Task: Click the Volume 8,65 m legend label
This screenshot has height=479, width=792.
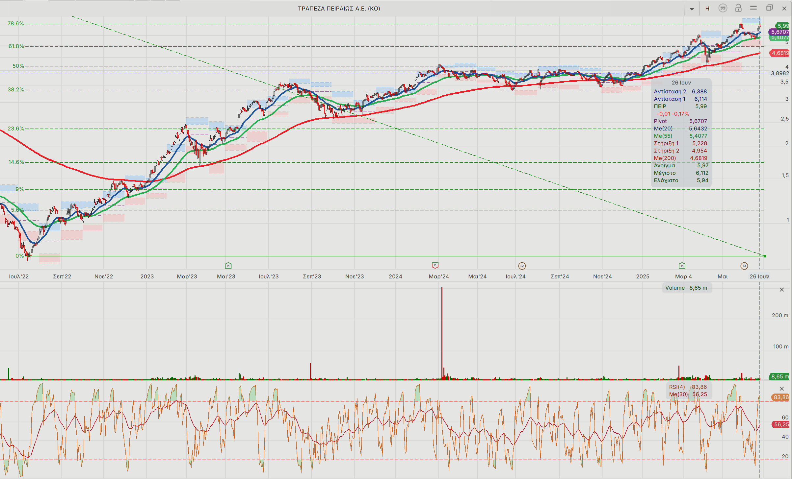Action: click(x=686, y=288)
